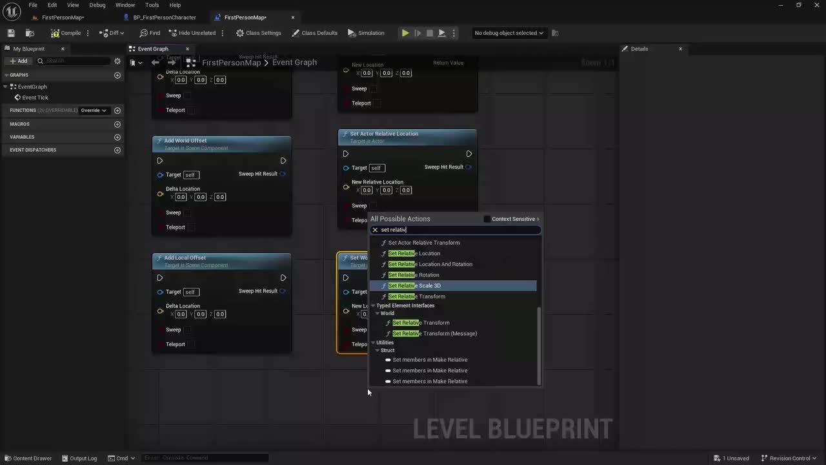Open the Diff dropdown
826x465 pixels.
click(112, 33)
